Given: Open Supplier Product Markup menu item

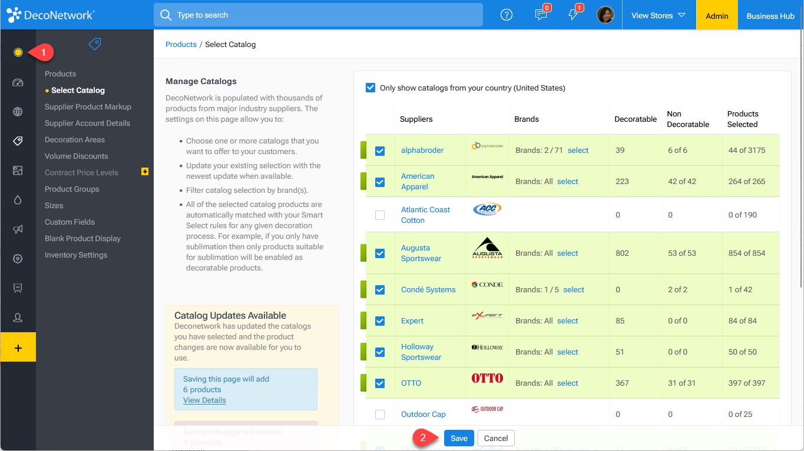Looking at the screenshot, I should click(88, 107).
